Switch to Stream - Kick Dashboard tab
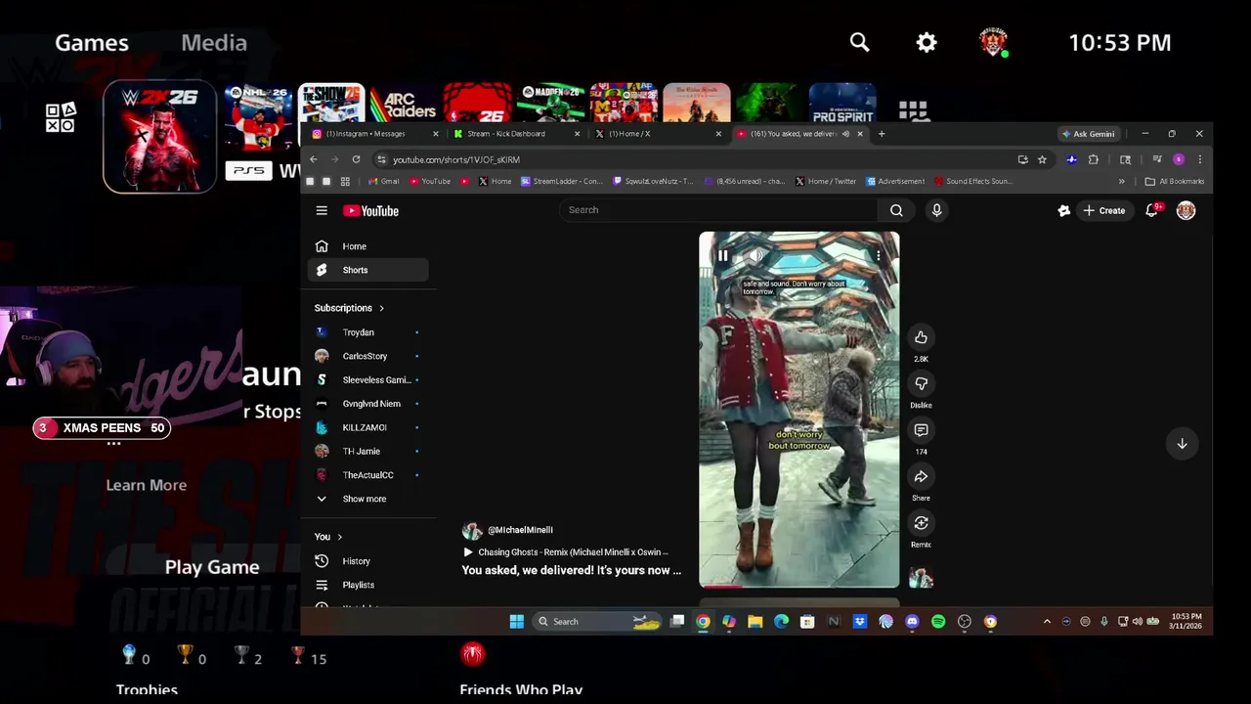This screenshot has height=704, width=1251. [517, 134]
